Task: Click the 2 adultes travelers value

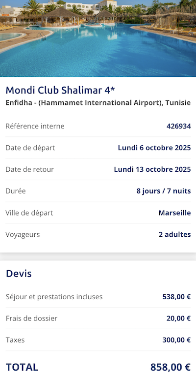Action: [x=174, y=235]
